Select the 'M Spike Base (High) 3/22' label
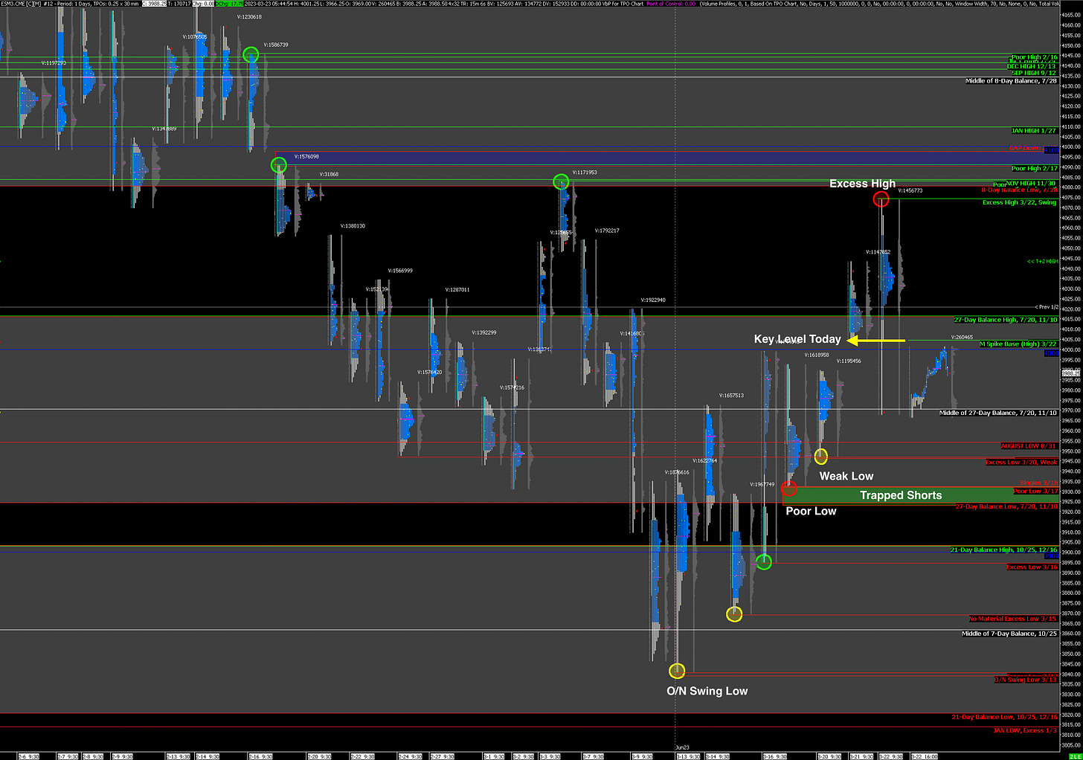1083x760 pixels. coord(1018,344)
